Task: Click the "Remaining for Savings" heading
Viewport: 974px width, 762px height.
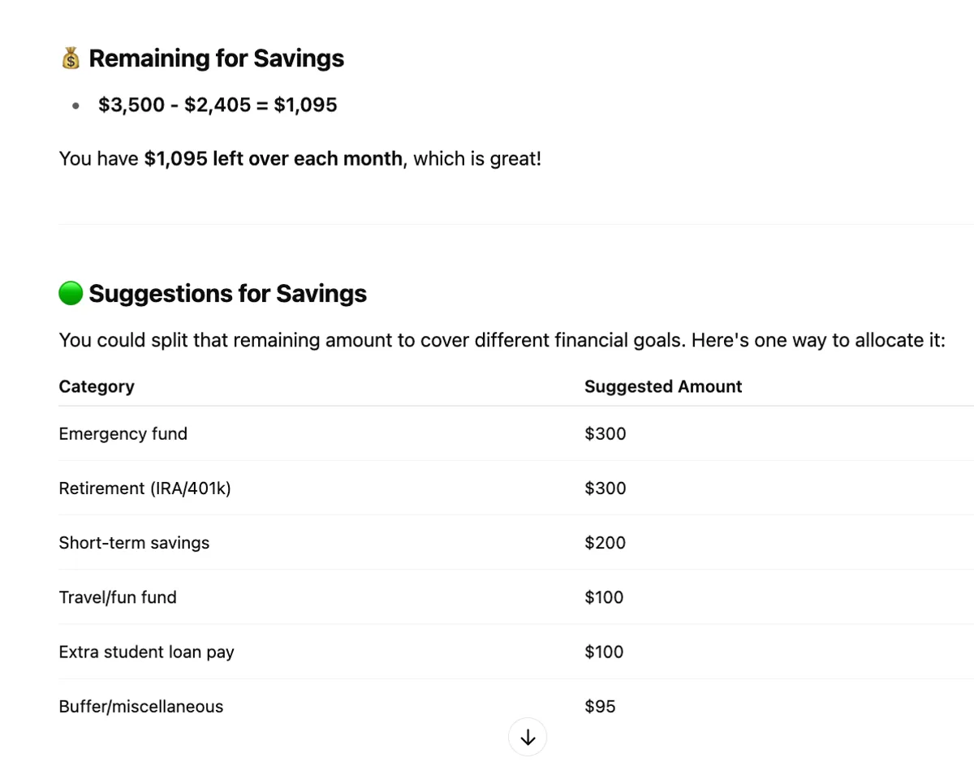Action: (x=216, y=58)
